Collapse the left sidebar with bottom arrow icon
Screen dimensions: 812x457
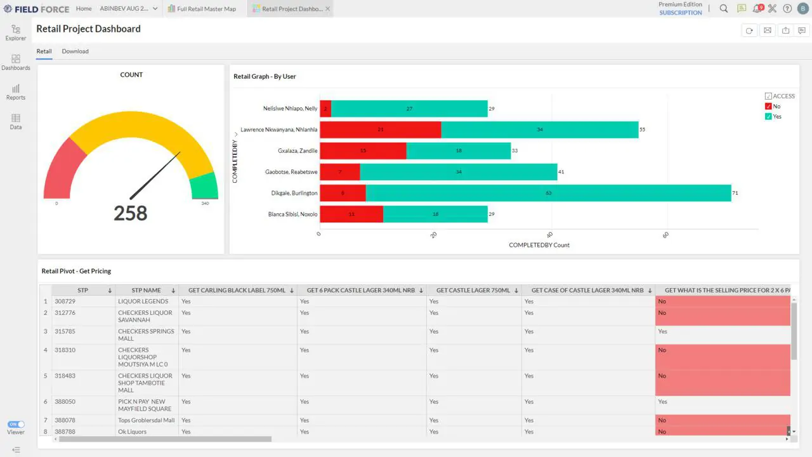pyautogui.click(x=16, y=450)
